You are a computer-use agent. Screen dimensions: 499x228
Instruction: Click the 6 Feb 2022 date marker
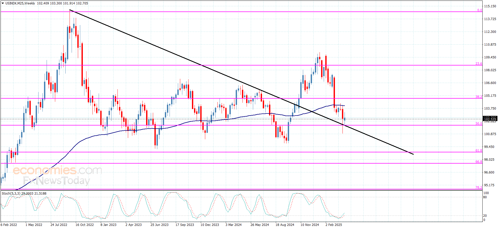click(x=9, y=225)
